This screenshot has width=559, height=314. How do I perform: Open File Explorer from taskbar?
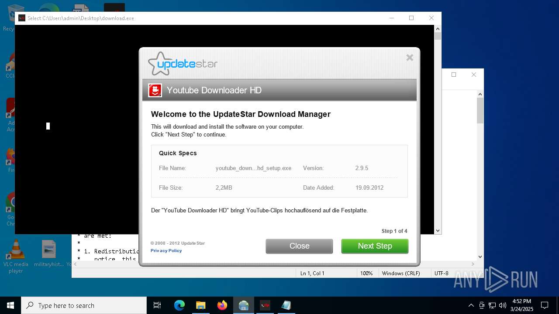(200, 305)
